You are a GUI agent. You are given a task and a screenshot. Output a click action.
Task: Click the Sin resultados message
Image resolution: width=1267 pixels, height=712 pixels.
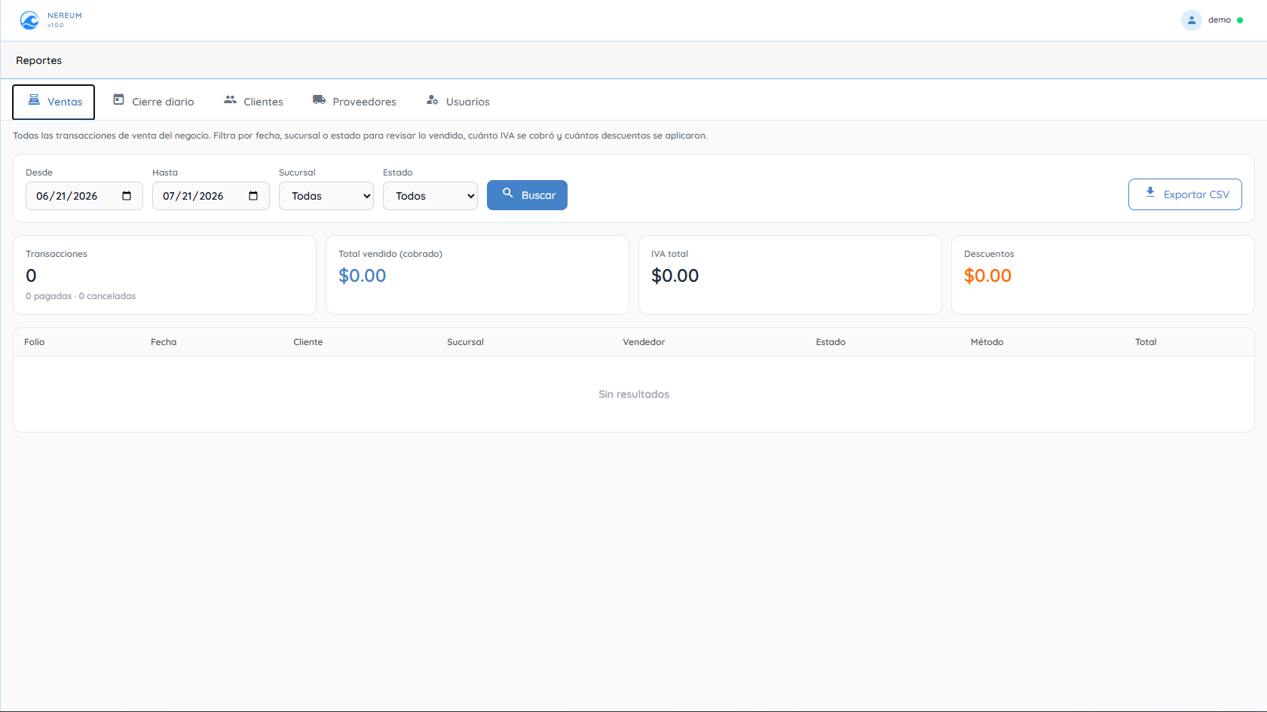pos(634,394)
